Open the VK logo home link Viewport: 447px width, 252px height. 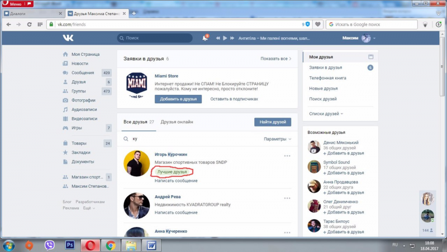(x=68, y=38)
